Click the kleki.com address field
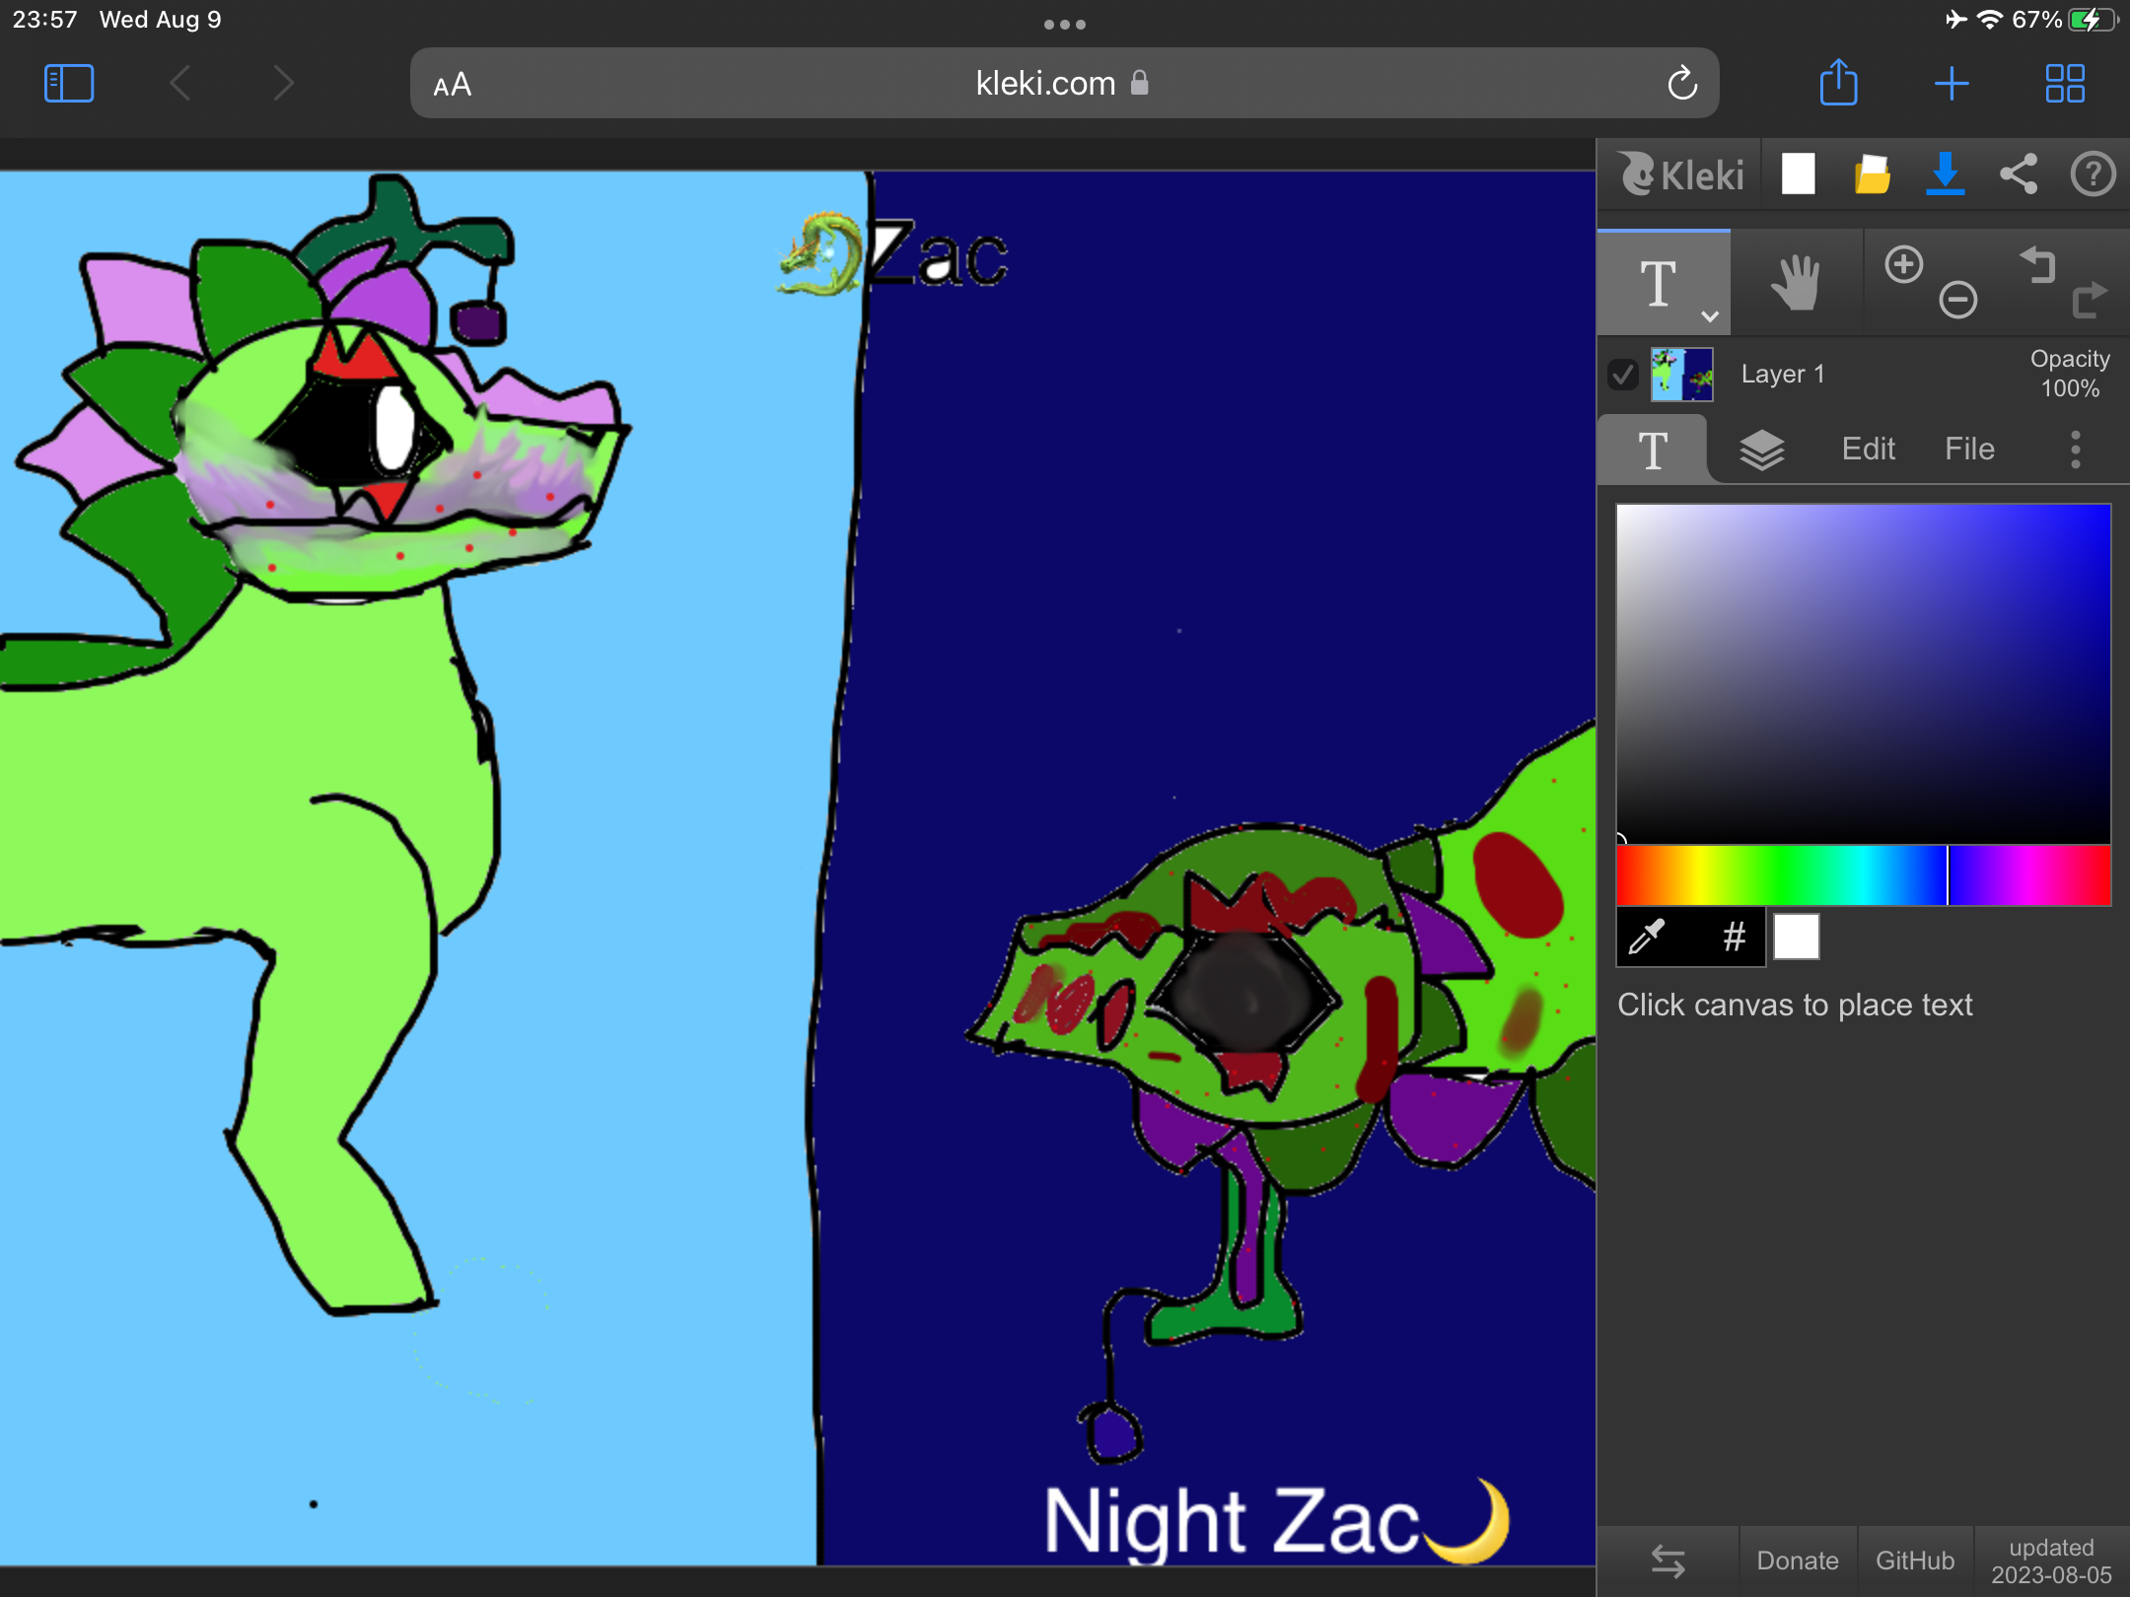The height and width of the screenshot is (1597, 2130). (x=1065, y=84)
